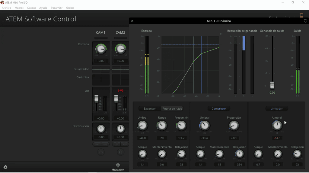Click the Compresor Mantenimiento knob

click(x=219, y=154)
